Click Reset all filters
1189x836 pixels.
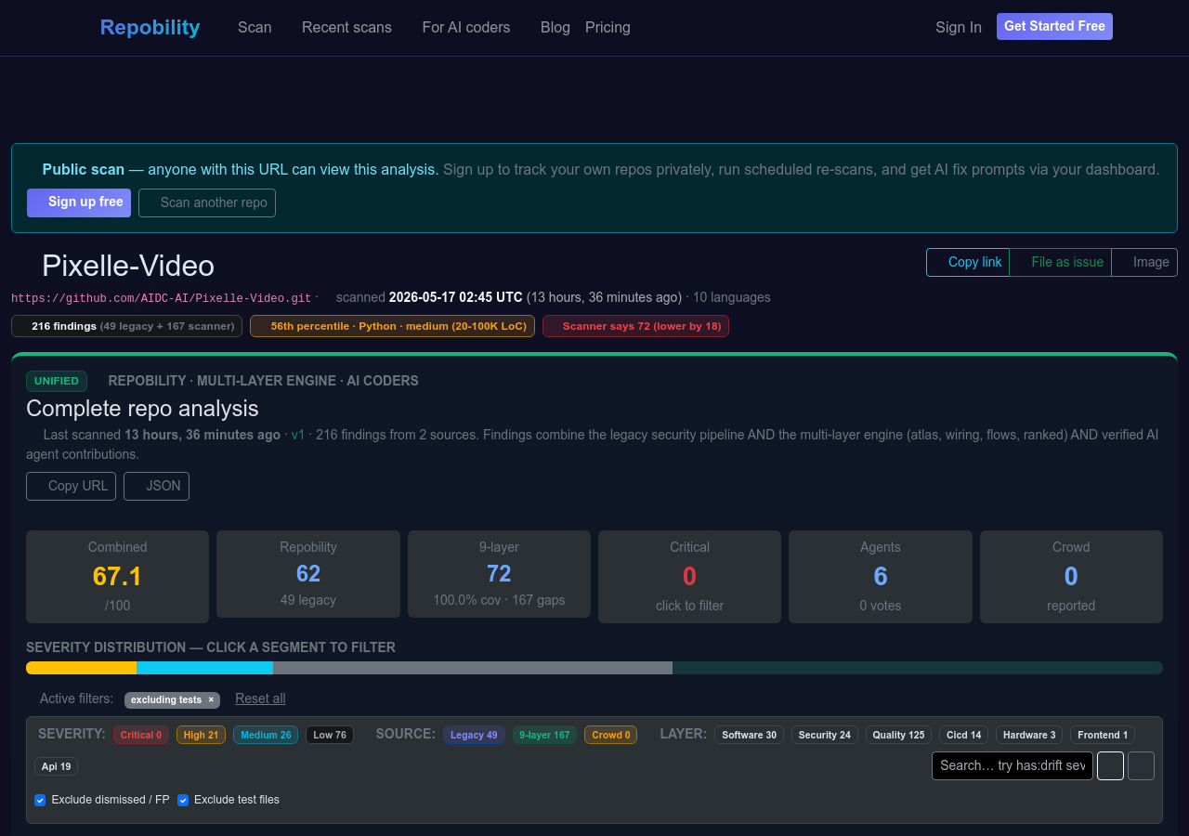[x=260, y=699]
